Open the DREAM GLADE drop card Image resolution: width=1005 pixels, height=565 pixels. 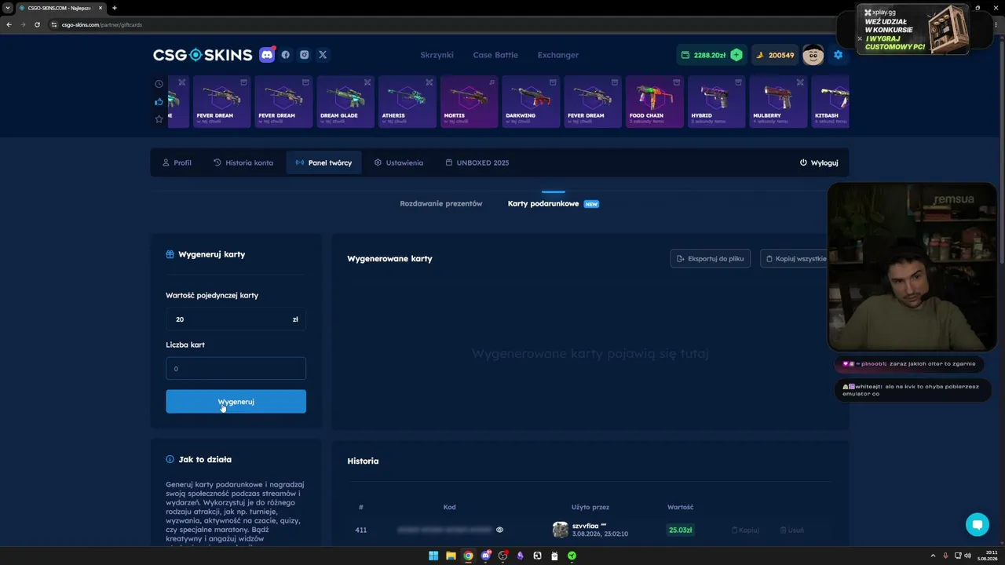tap(345, 101)
